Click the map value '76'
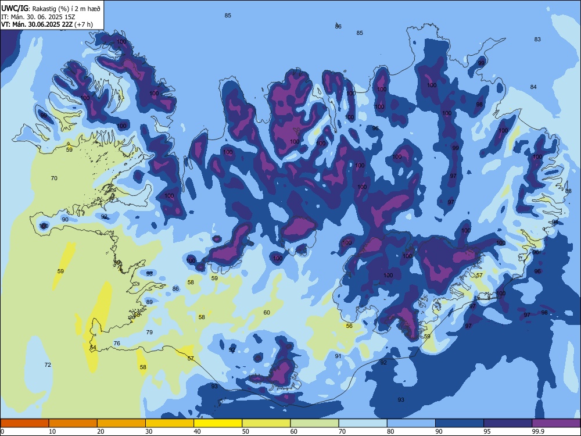The width and height of the screenshot is (581, 436). click(117, 344)
